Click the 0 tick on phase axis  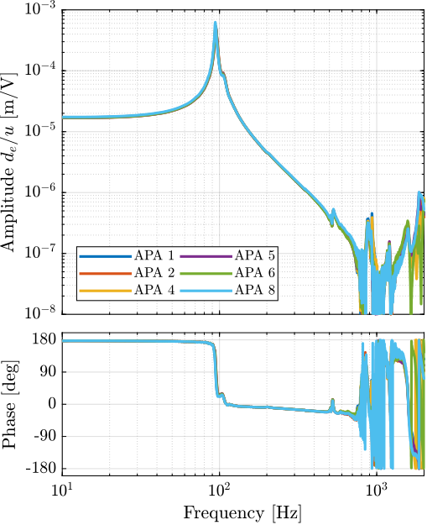[53, 404]
